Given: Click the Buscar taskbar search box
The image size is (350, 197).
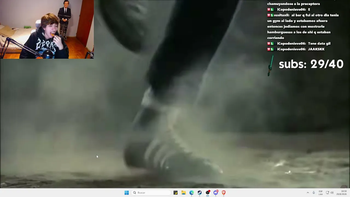Looking at the screenshot, I should pyautogui.click(x=151, y=193).
